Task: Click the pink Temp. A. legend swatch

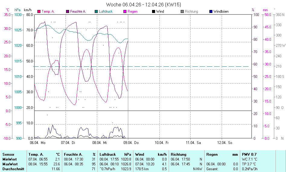Action: click(x=39, y=11)
